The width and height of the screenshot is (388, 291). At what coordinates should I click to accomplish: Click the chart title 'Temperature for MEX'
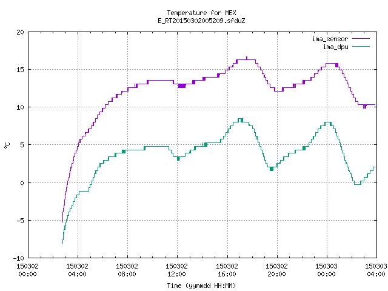coord(201,13)
